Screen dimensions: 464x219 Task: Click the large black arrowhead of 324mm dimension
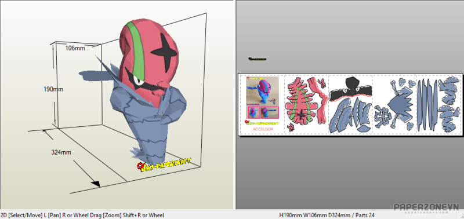pos(96,184)
